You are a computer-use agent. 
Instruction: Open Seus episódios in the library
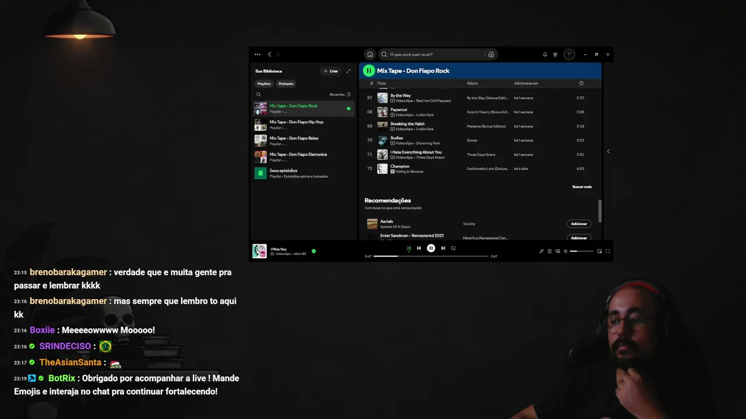point(304,173)
